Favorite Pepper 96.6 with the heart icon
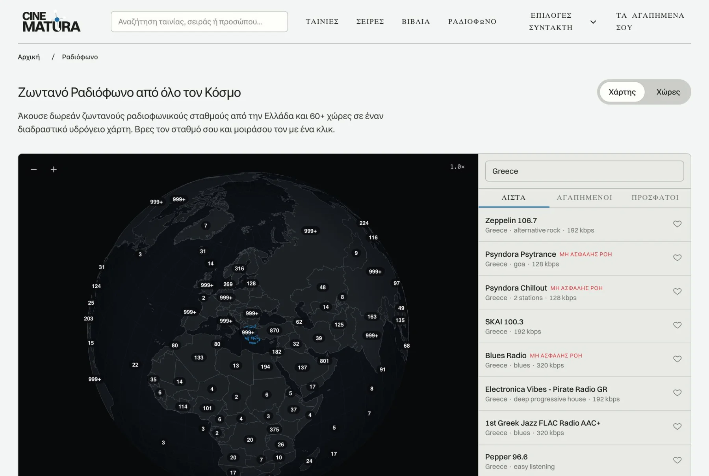This screenshot has height=476, width=709. (x=677, y=460)
